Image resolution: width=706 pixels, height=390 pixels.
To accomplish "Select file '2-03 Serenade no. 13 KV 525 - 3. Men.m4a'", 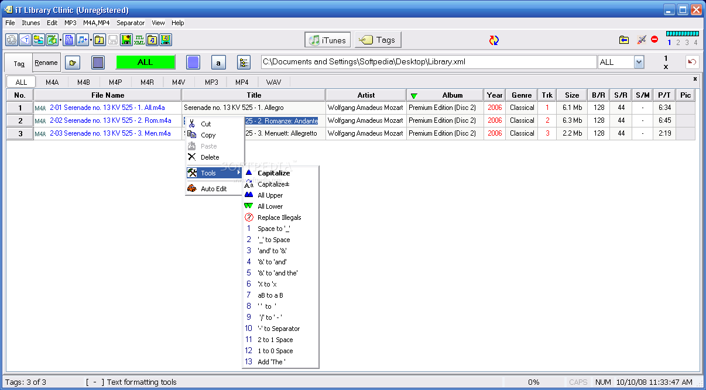I will [x=110, y=133].
